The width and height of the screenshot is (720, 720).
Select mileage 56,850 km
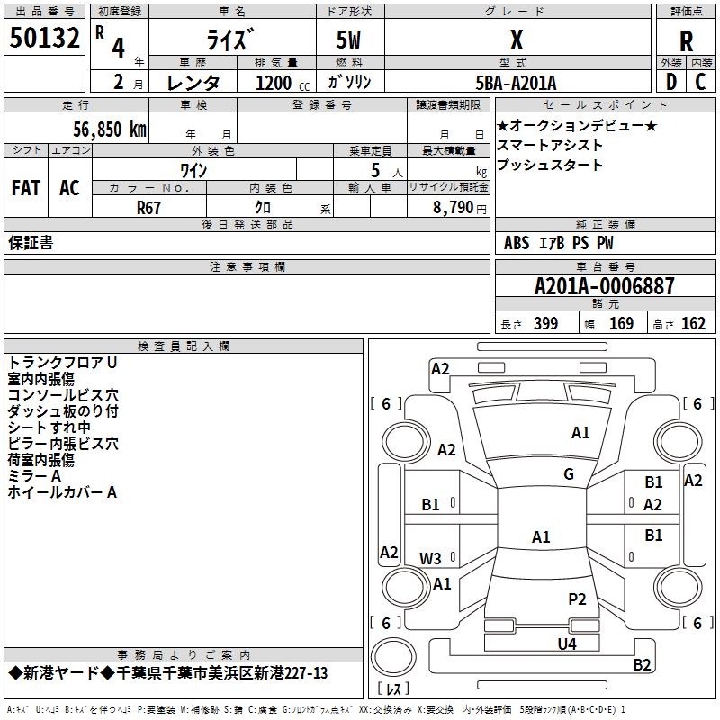(x=110, y=130)
